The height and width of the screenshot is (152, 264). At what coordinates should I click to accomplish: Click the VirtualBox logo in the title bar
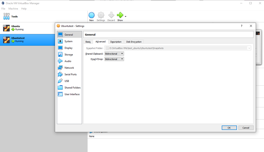point(3,3)
